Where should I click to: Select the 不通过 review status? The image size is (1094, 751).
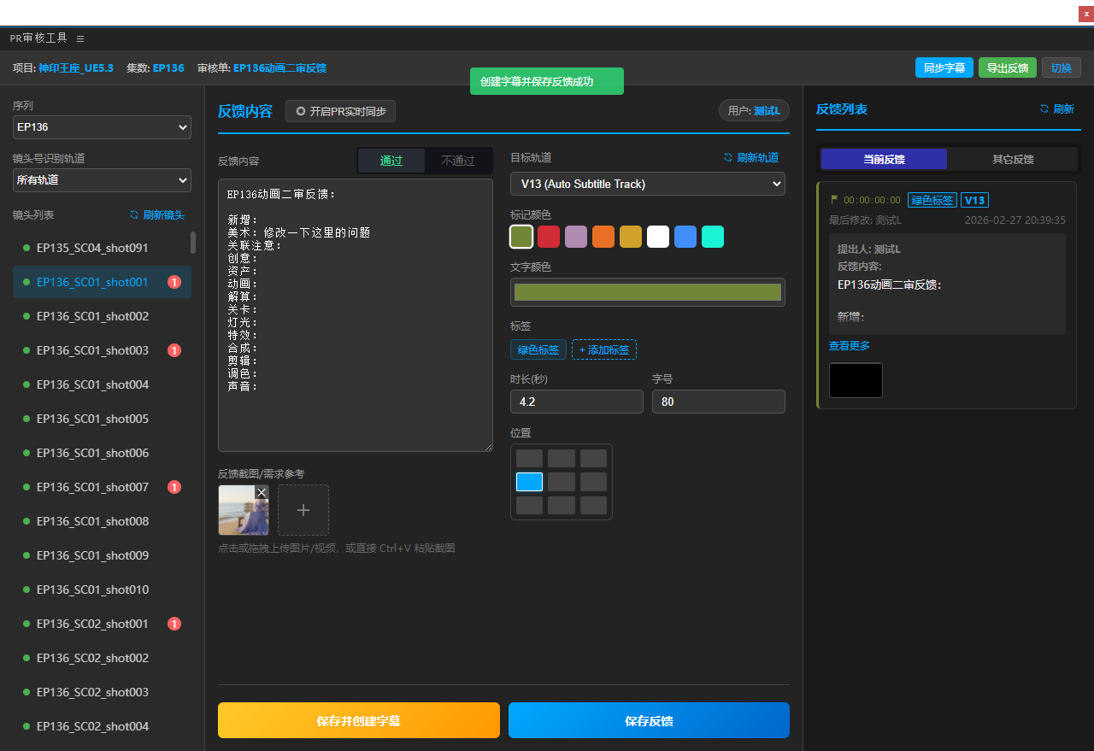tap(458, 161)
